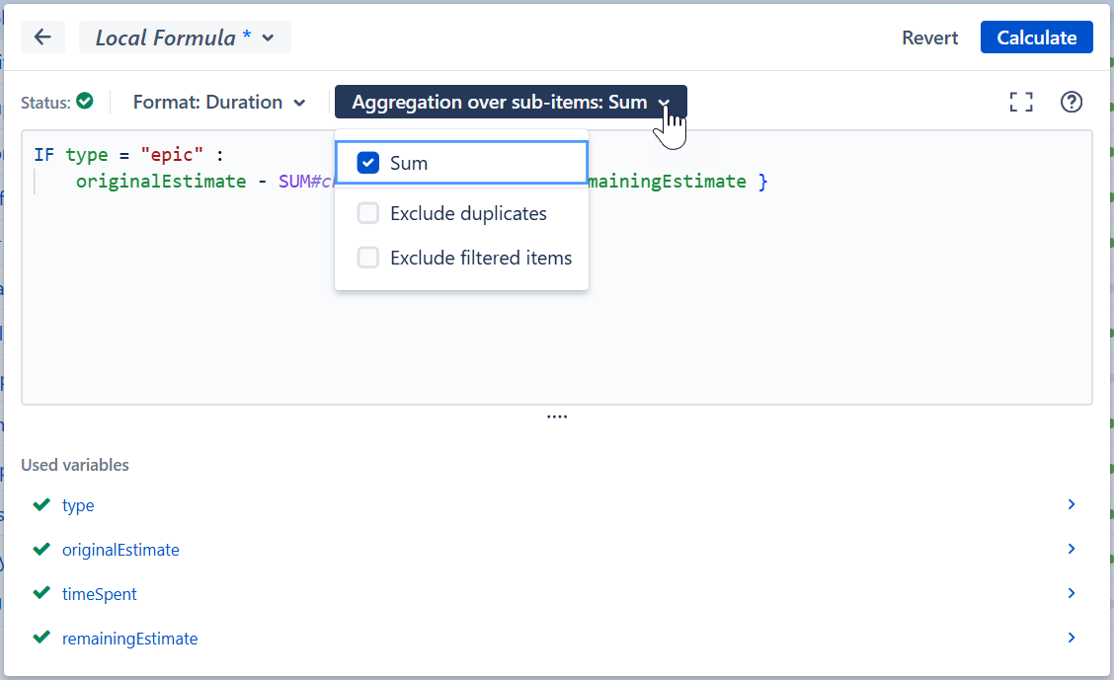
Task: Open the timeSpent variable link
Action: (x=98, y=593)
